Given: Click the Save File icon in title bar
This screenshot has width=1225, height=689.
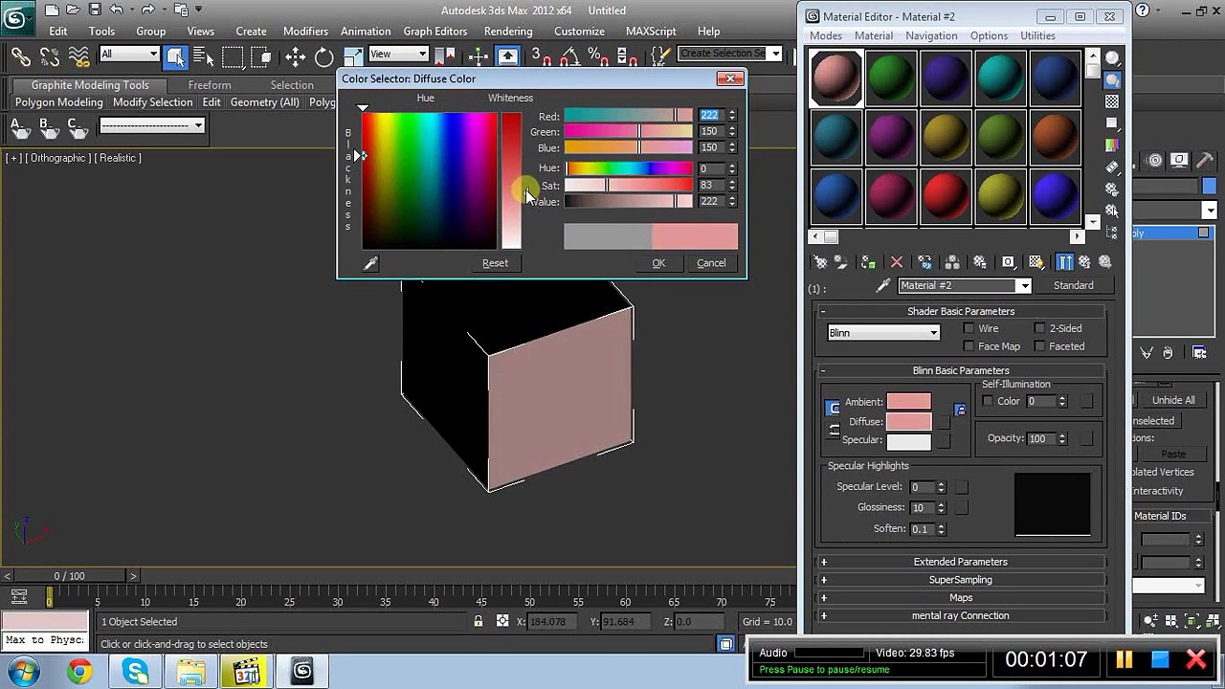Looking at the screenshot, I should (x=95, y=10).
